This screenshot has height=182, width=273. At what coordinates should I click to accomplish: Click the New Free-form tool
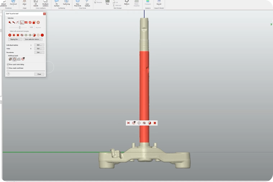point(78,3)
